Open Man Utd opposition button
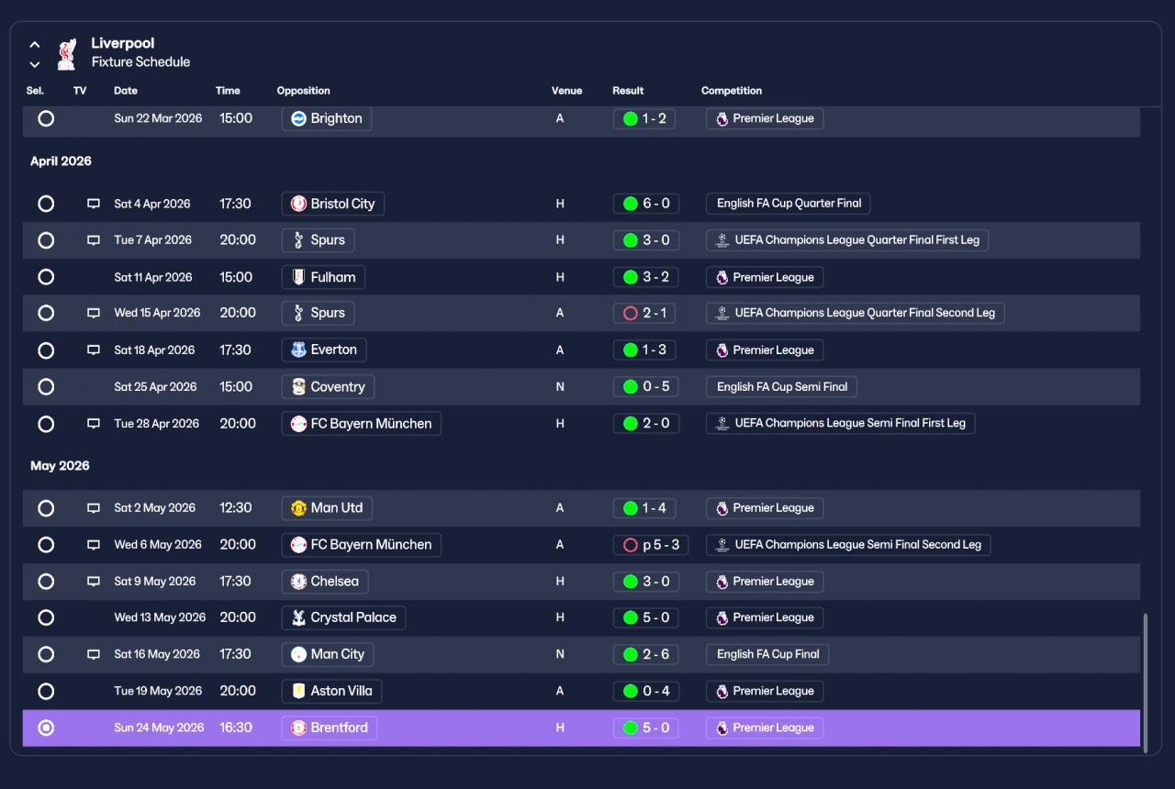1175x789 pixels. point(327,508)
